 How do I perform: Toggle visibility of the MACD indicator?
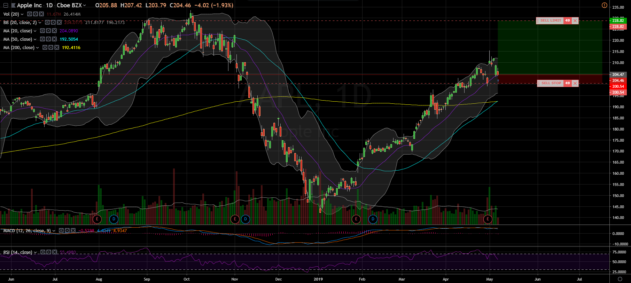pyautogui.click(x=61, y=231)
